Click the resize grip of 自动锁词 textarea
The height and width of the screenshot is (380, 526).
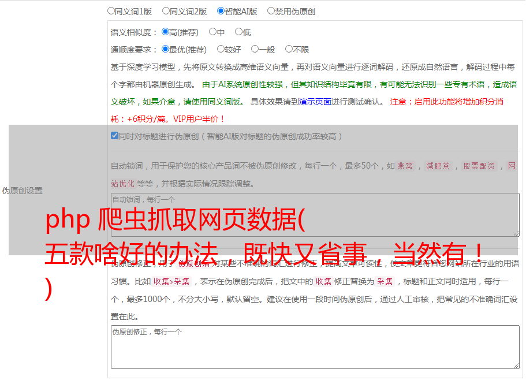coord(516,233)
